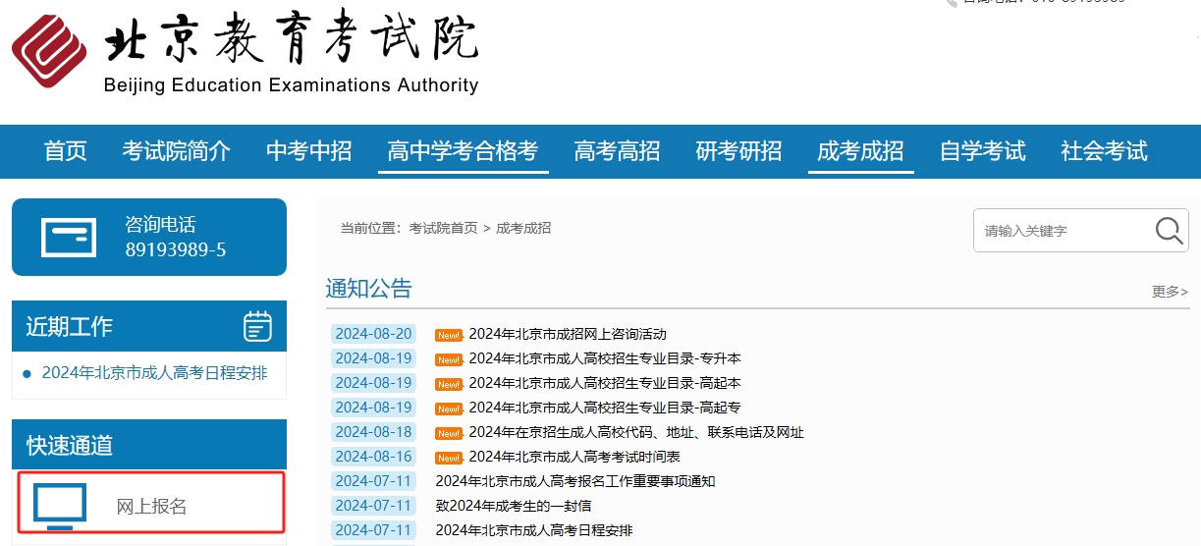Click the magnifier search icon
Image resolution: width=1201 pixels, height=546 pixels.
[x=1169, y=231]
